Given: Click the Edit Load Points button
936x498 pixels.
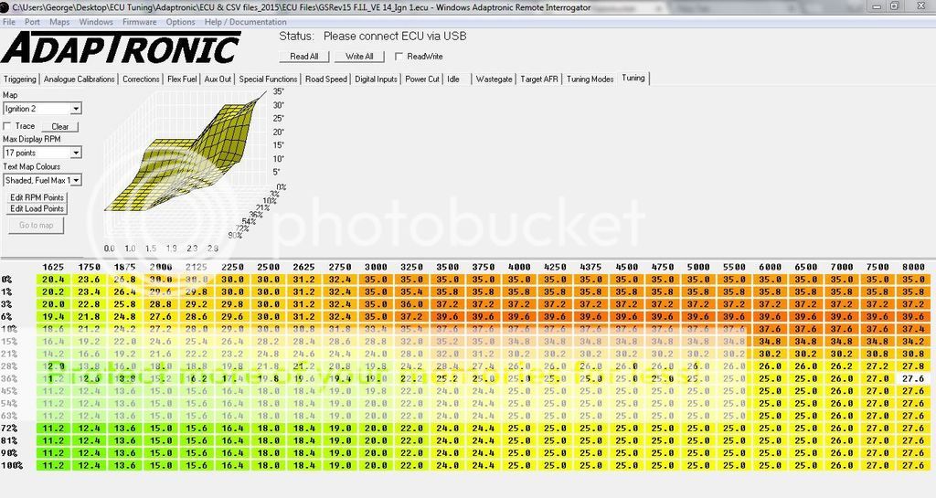Looking at the screenshot, I should click(37, 208).
